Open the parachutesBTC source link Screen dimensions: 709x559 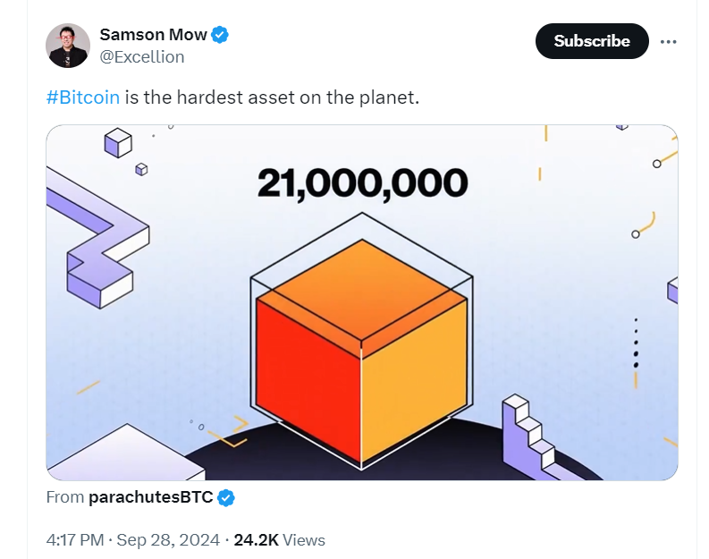[150, 497]
